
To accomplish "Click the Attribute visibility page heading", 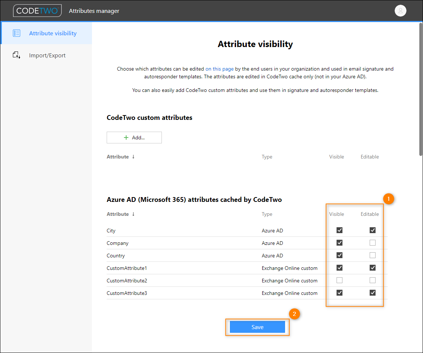I will pyautogui.click(x=255, y=44).
